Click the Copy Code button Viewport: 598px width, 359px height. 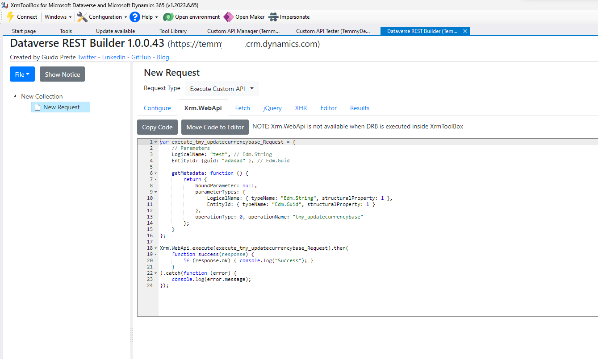[x=157, y=127]
